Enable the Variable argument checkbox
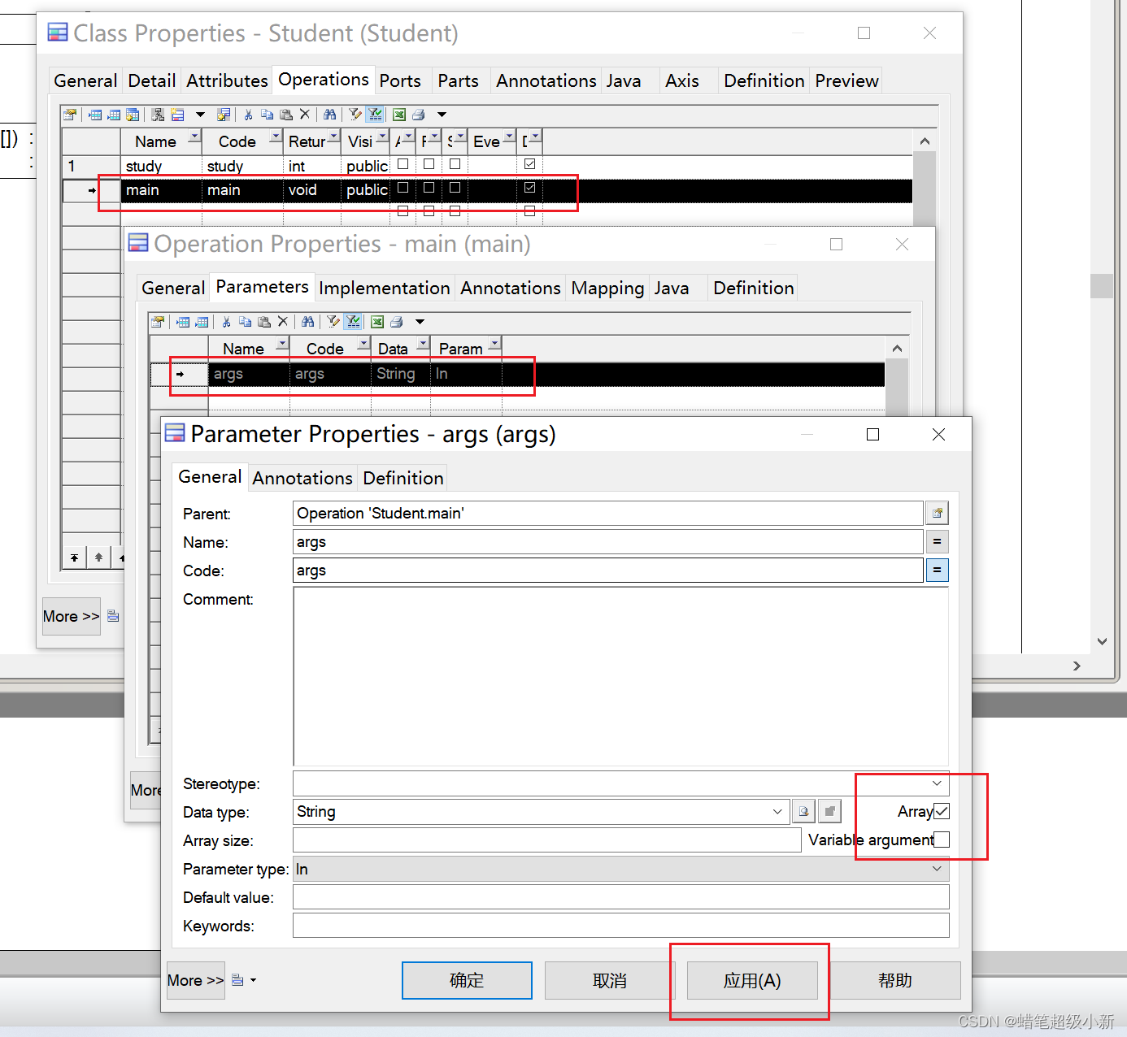Viewport: 1127px width, 1037px height. click(x=941, y=840)
